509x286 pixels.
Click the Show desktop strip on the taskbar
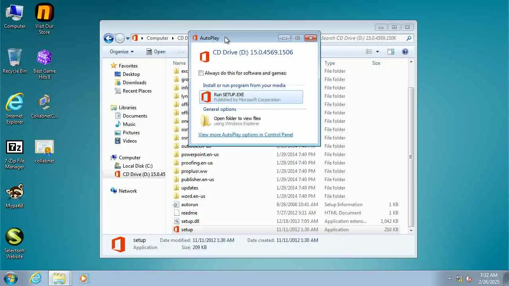point(506,278)
